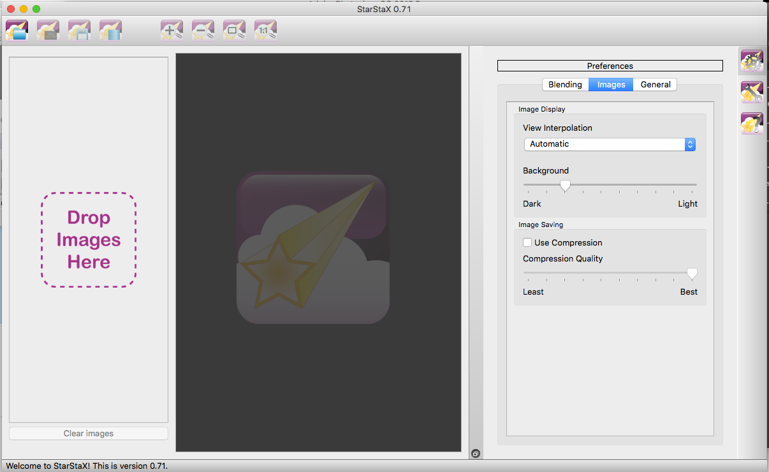Open the wrench tools panel icon
This screenshot has height=472, width=769.
click(x=752, y=92)
